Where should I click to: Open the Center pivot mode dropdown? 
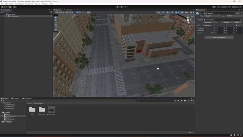point(60,13)
